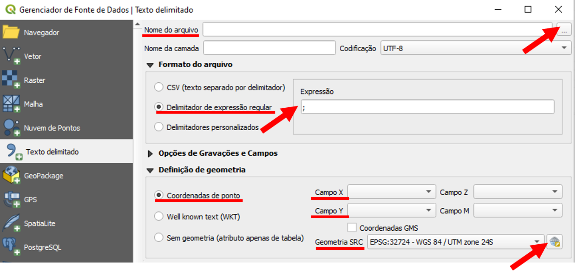Image resolution: width=577 pixels, height=271 pixels.
Task: Open the GeoPackage source icon
Action: point(11,175)
